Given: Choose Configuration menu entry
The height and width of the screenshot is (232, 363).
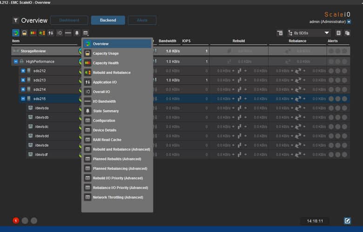Looking at the screenshot, I should point(117,120).
